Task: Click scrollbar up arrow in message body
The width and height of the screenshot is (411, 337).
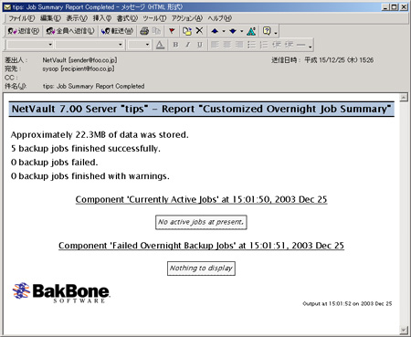Action: pyautogui.click(x=404, y=98)
